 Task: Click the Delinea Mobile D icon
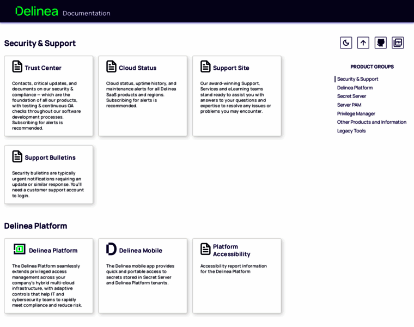tap(111, 249)
